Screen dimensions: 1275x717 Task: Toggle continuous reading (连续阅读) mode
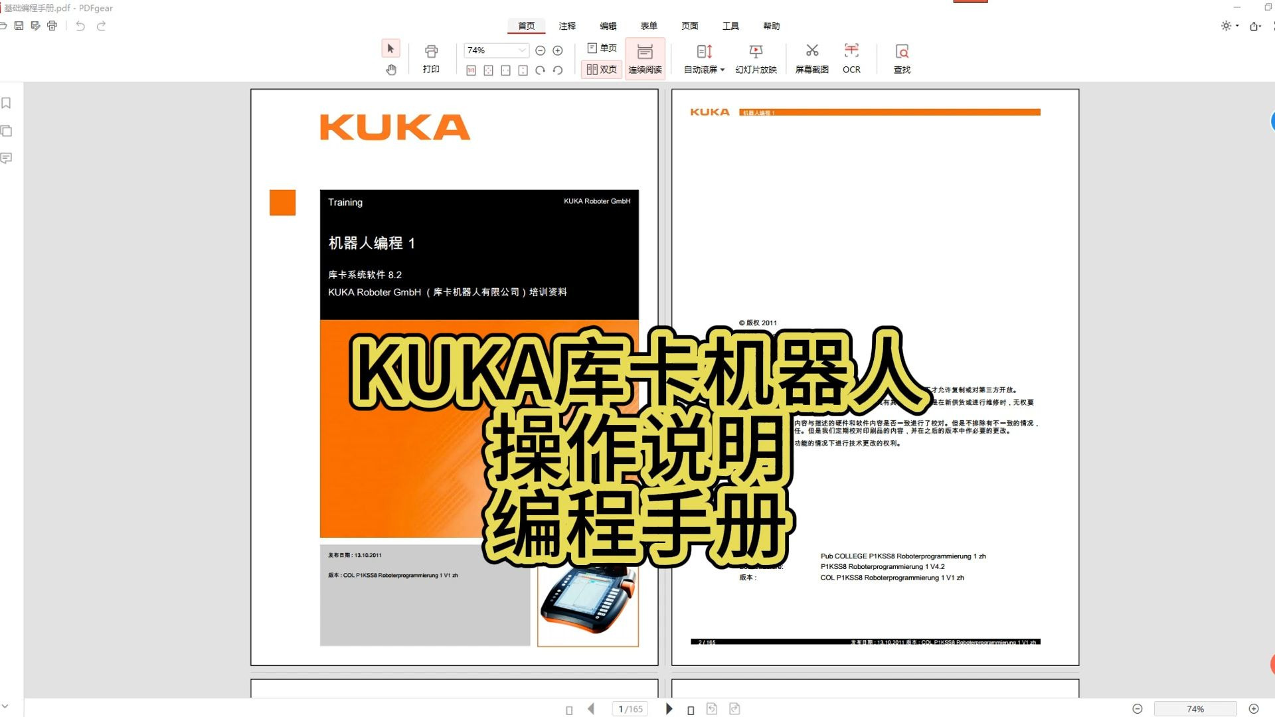click(645, 59)
